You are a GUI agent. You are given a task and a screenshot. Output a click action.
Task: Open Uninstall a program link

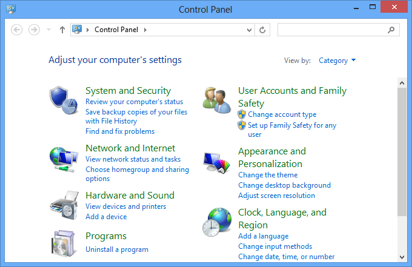tap(117, 249)
